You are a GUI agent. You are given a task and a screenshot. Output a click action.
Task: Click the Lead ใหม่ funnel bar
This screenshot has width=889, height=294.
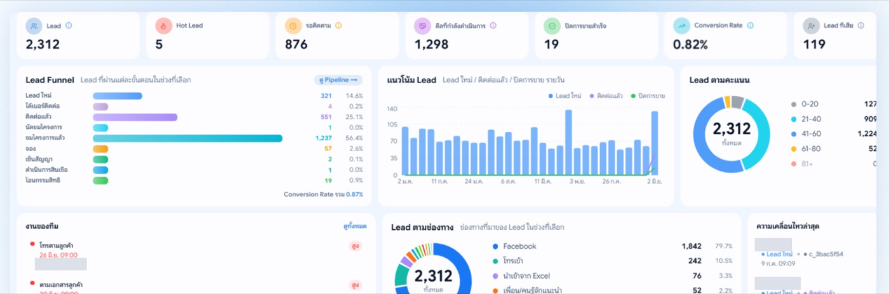pos(117,96)
